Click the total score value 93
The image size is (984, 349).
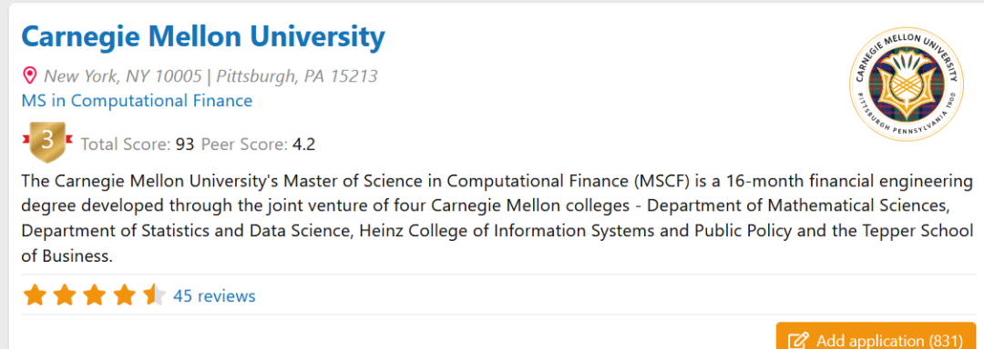click(x=184, y=145)
